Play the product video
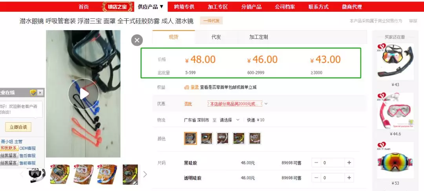This screenshot has height=191, width=424. (x=84, y=94)
